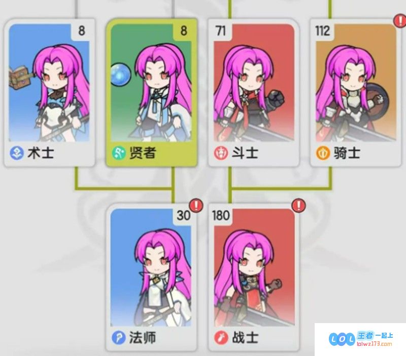Choose the 斗士 character portrait

pyautogui.click(x=254, y=83)
